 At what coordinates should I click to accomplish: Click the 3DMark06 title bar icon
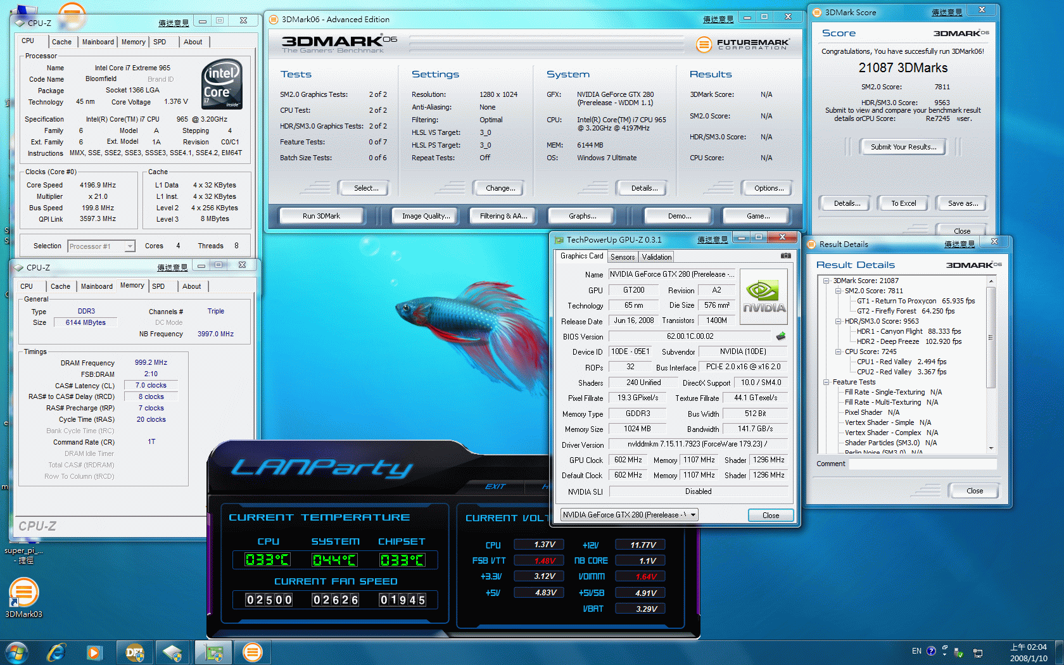(x=274, y=20)
